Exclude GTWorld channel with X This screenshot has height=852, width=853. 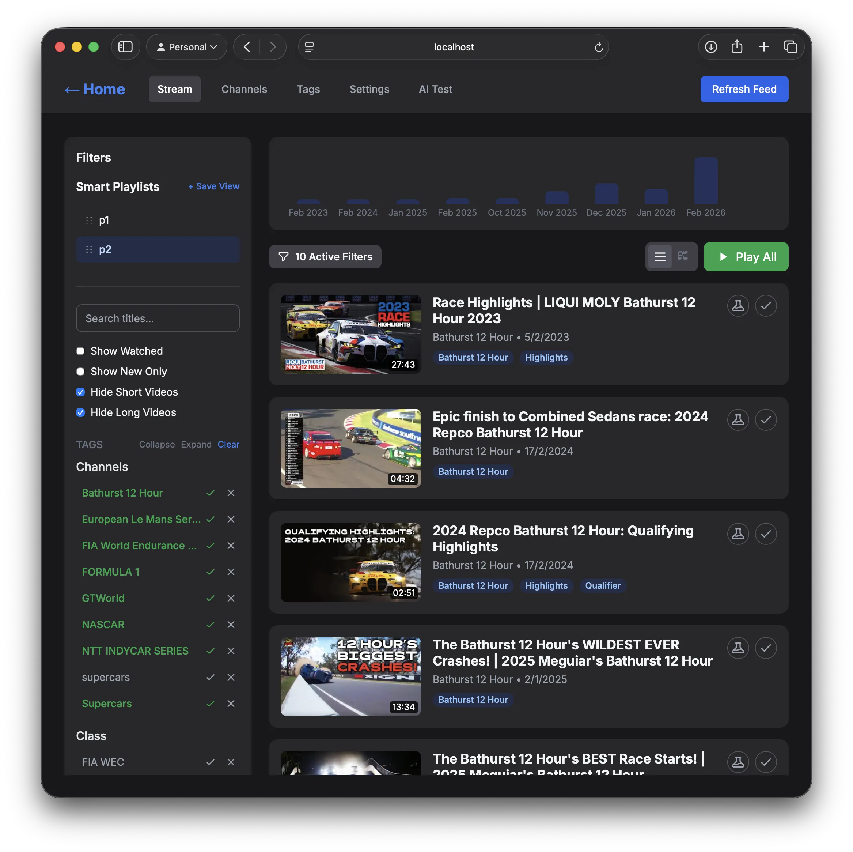(231, 598)
